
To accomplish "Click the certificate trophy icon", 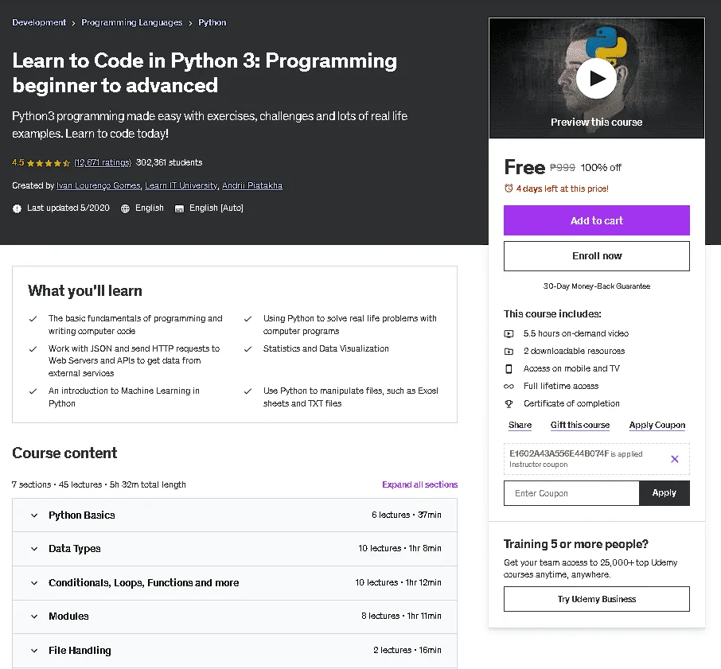I will pyautogui.click(x=509, y=404).
